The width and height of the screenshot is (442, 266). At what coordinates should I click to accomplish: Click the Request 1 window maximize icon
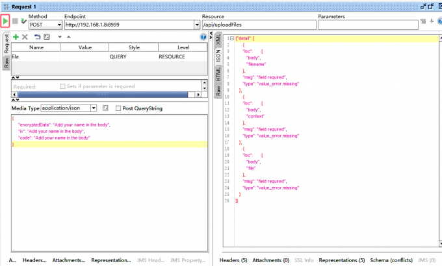click(x=431, y=6)
